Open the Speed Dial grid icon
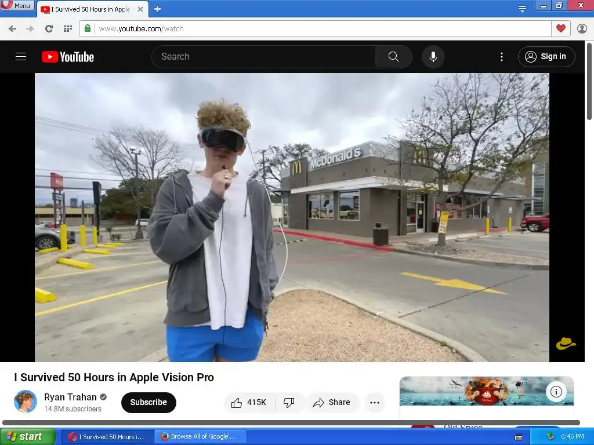This screenshot has width=594, height=445. coord(68,29)
